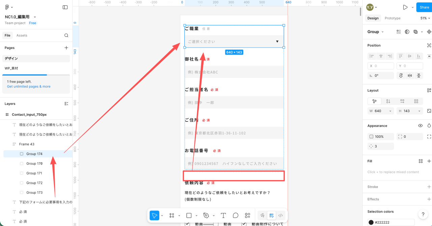This screenshot has height=226, width=432.
Task: Switch to Dev Mode toggle in toolbar
Action: pyautogui.click(x=280, y=216)
